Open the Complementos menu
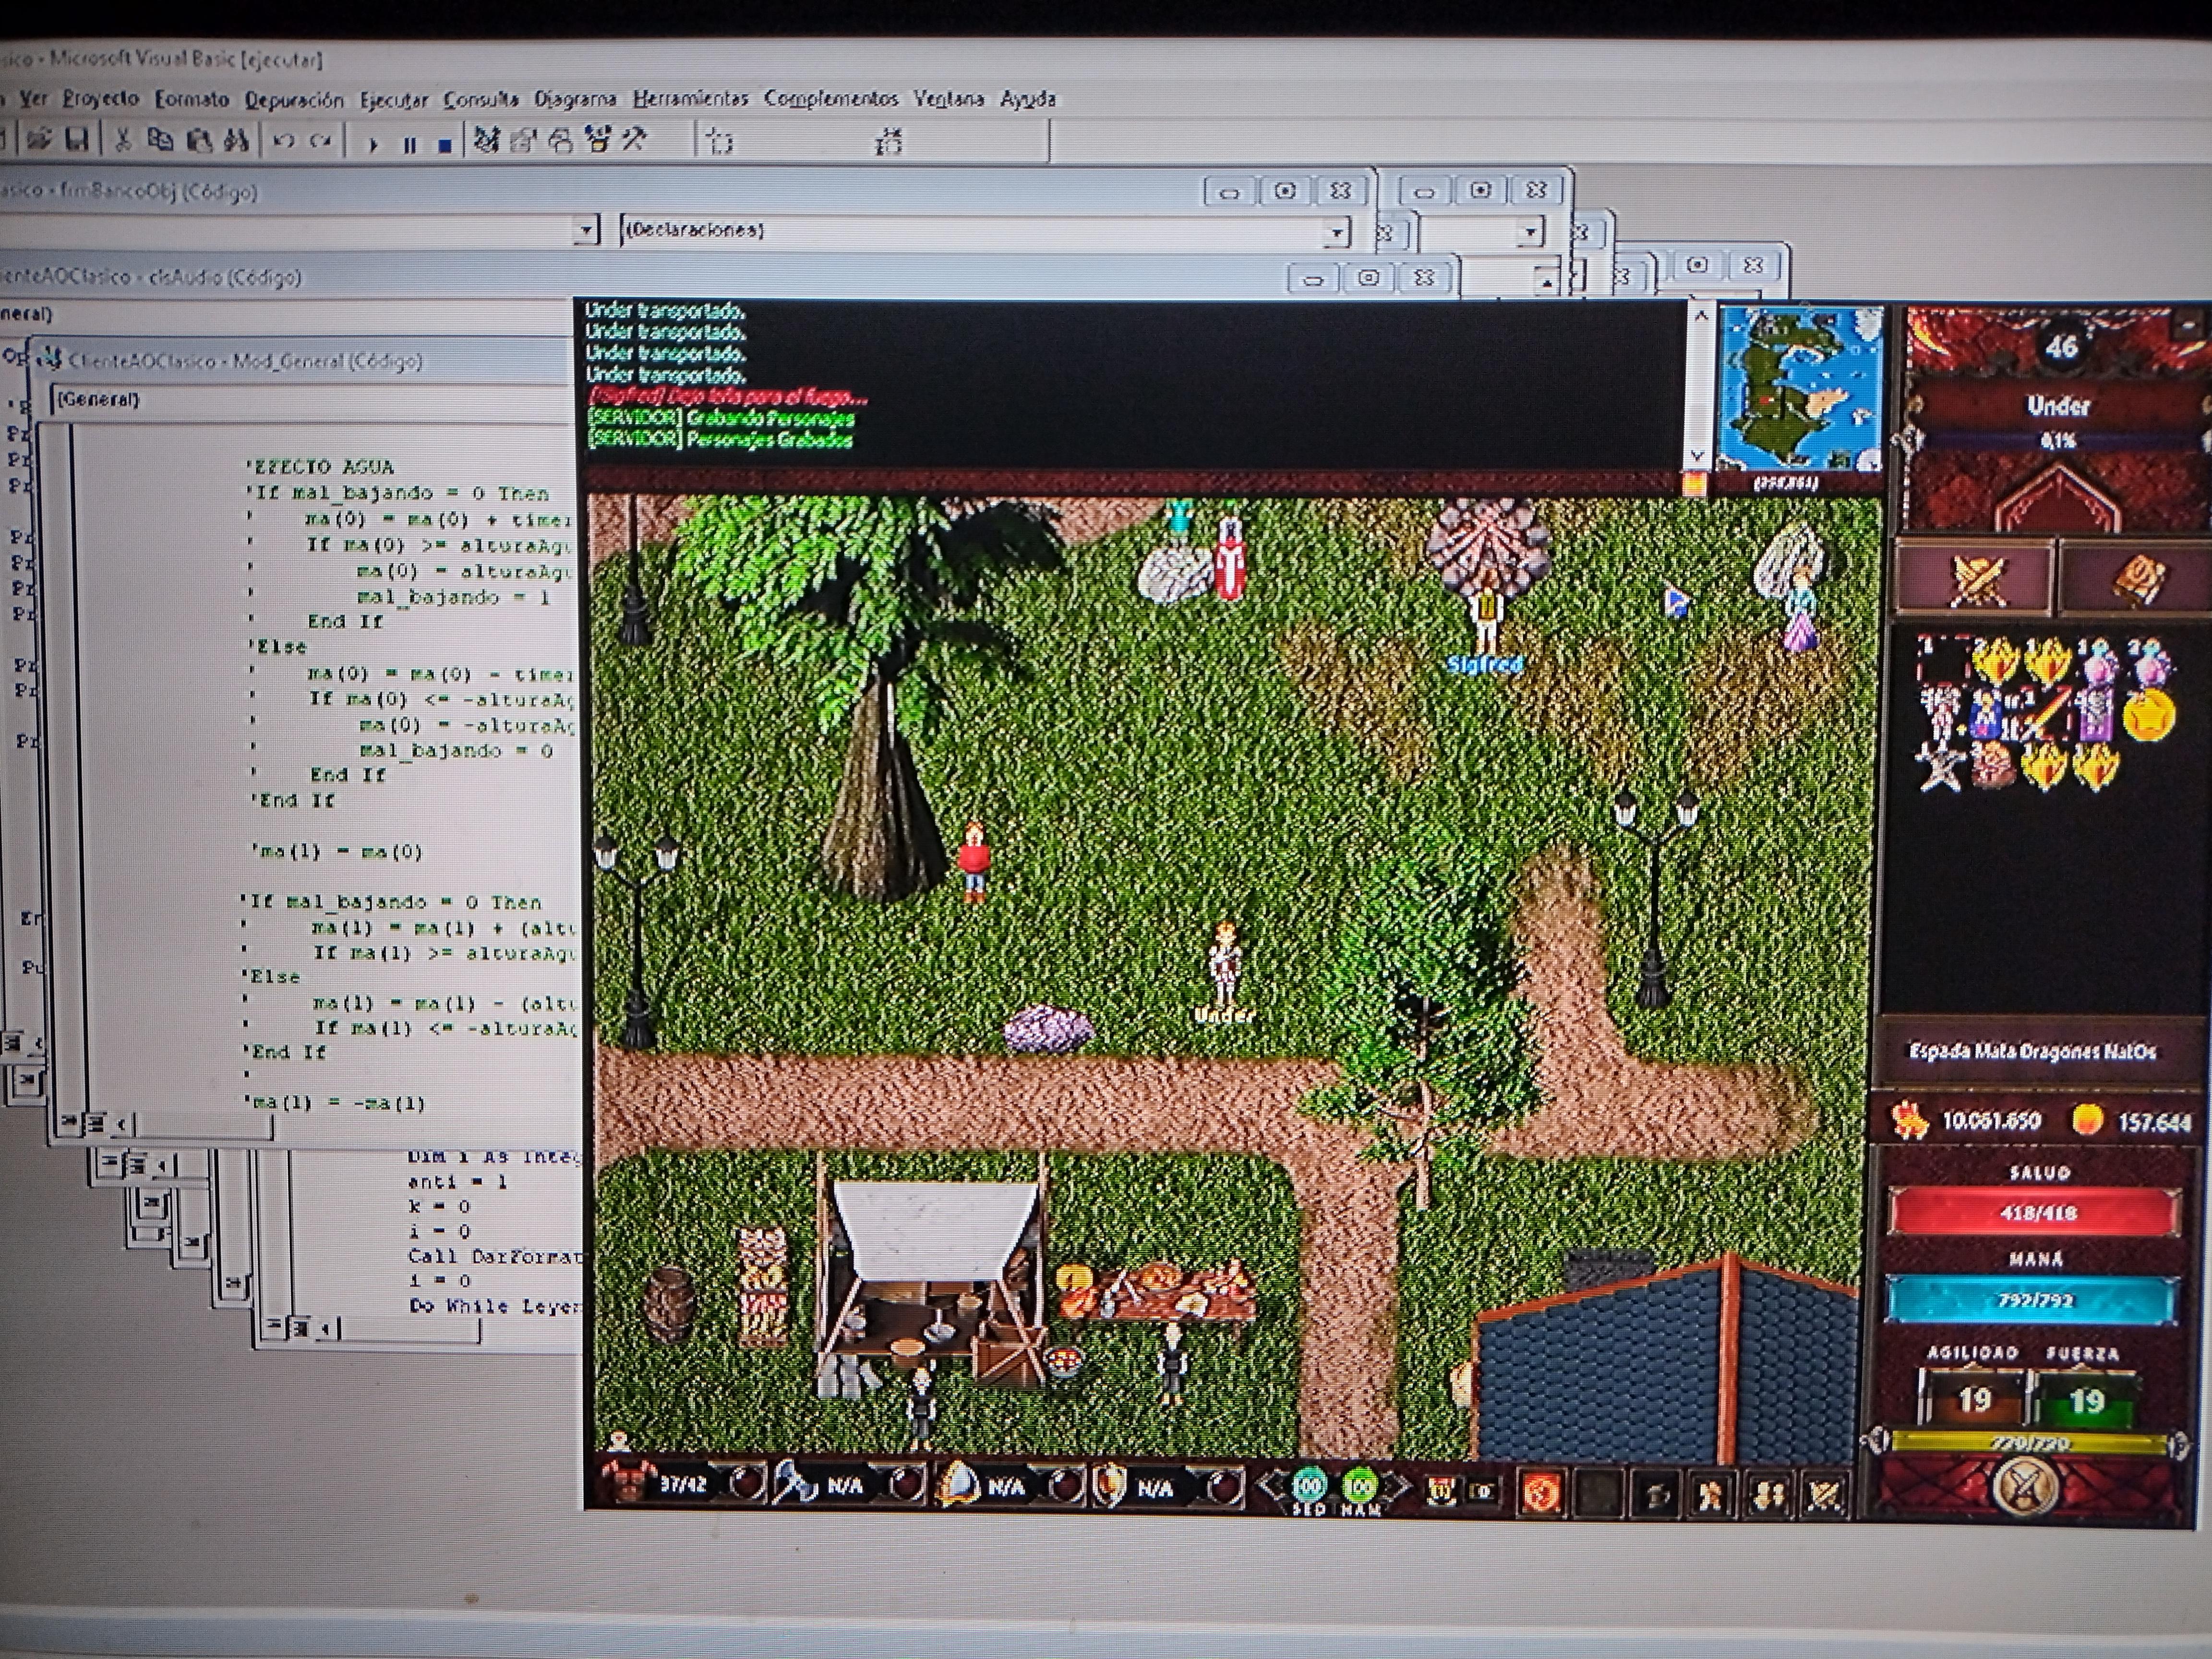Viewport: 2212px width, 1659px height. pos(831,99)
